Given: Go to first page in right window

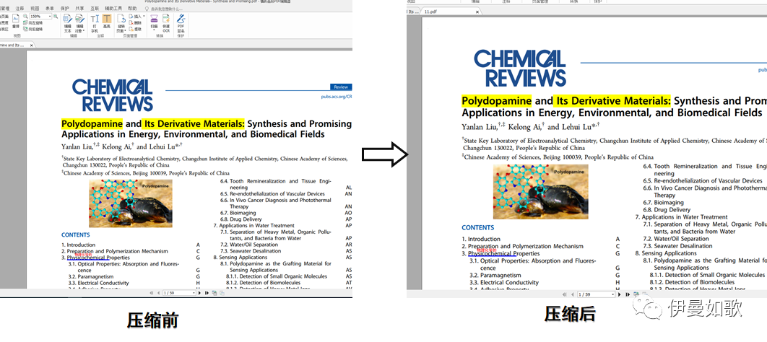Looking at the screenshot, I should 565,294.
